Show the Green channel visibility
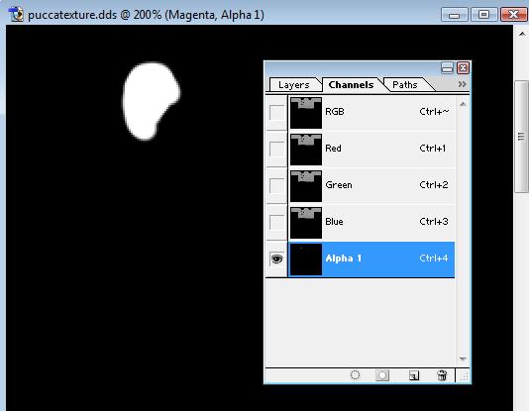 [x=276, y=185]
